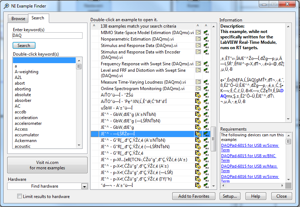Click the NI Example Finder magnifier title icon
Image resolution: width=300 pixels, height=207 pixels.
(6, 6)
